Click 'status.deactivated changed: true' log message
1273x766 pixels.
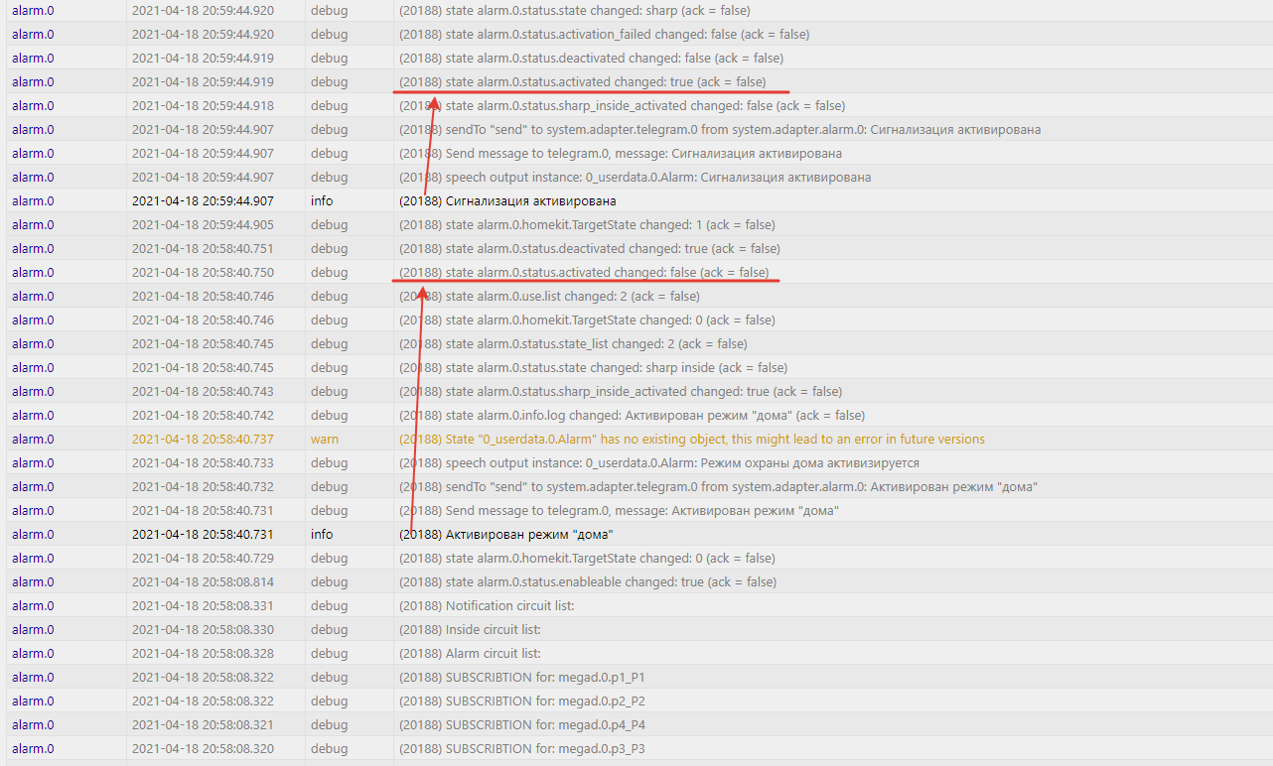(590, 248)
